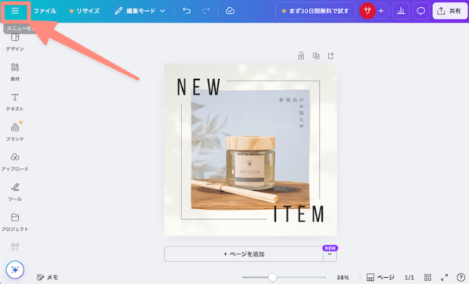Screen dimensions: 469x284
Task: Expand the 編集モード dropdown
Action: (x=140, y=11)
